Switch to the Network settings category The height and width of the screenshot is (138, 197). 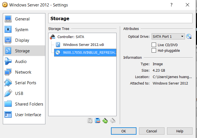tap(23, 72)
